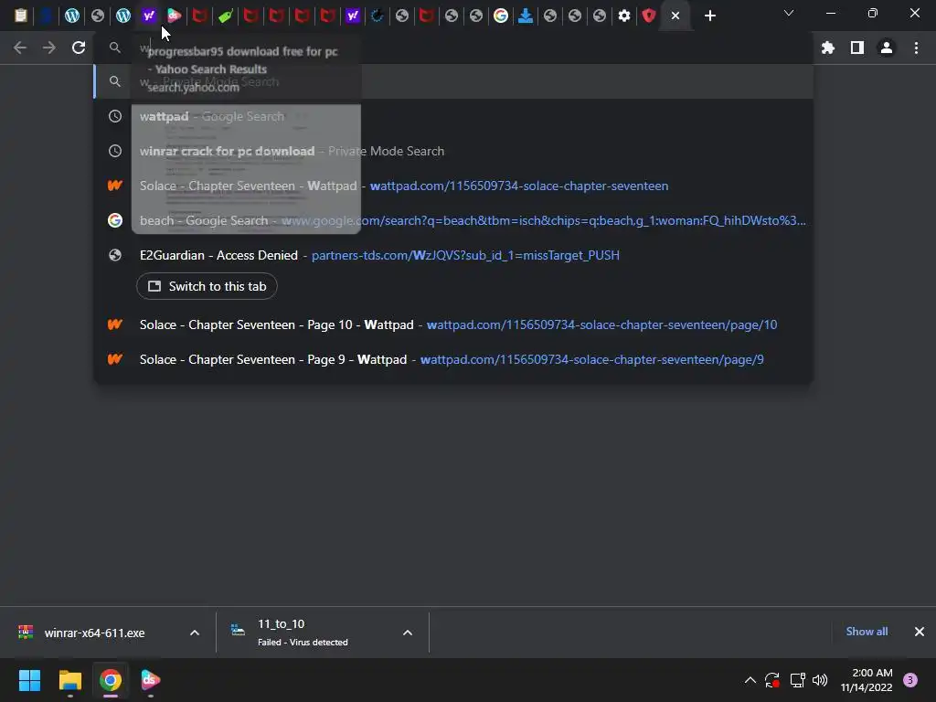Open the Windows Start menu
This screenshot has width=936, height=702.
pyautogui.click(x=30, y=680)
